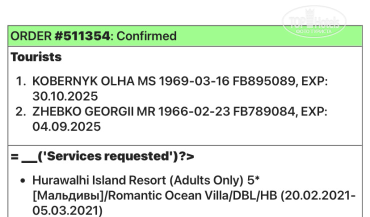Click the Tourists section heading
The height and width of the screenshot is (217, 370).
click(36, 57)
